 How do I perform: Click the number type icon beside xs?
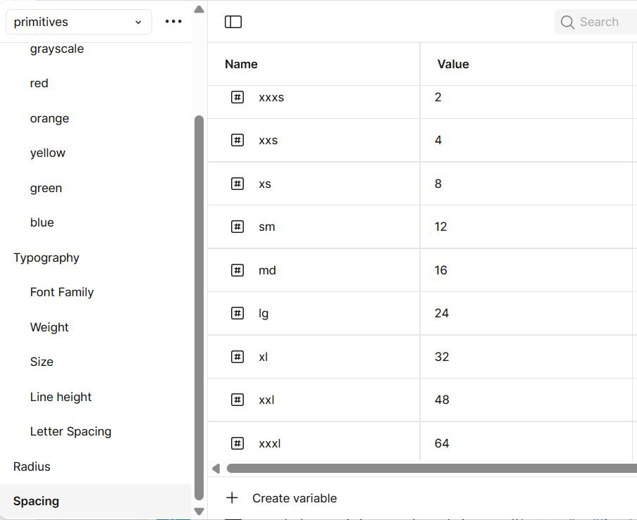tap(237, 184)
